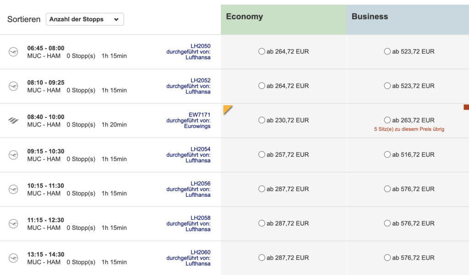Open flight number link EW7171
469x275 pixels.
coord(200,115)
